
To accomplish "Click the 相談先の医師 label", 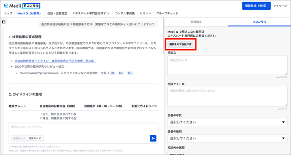I will click(x=176, y=147).
